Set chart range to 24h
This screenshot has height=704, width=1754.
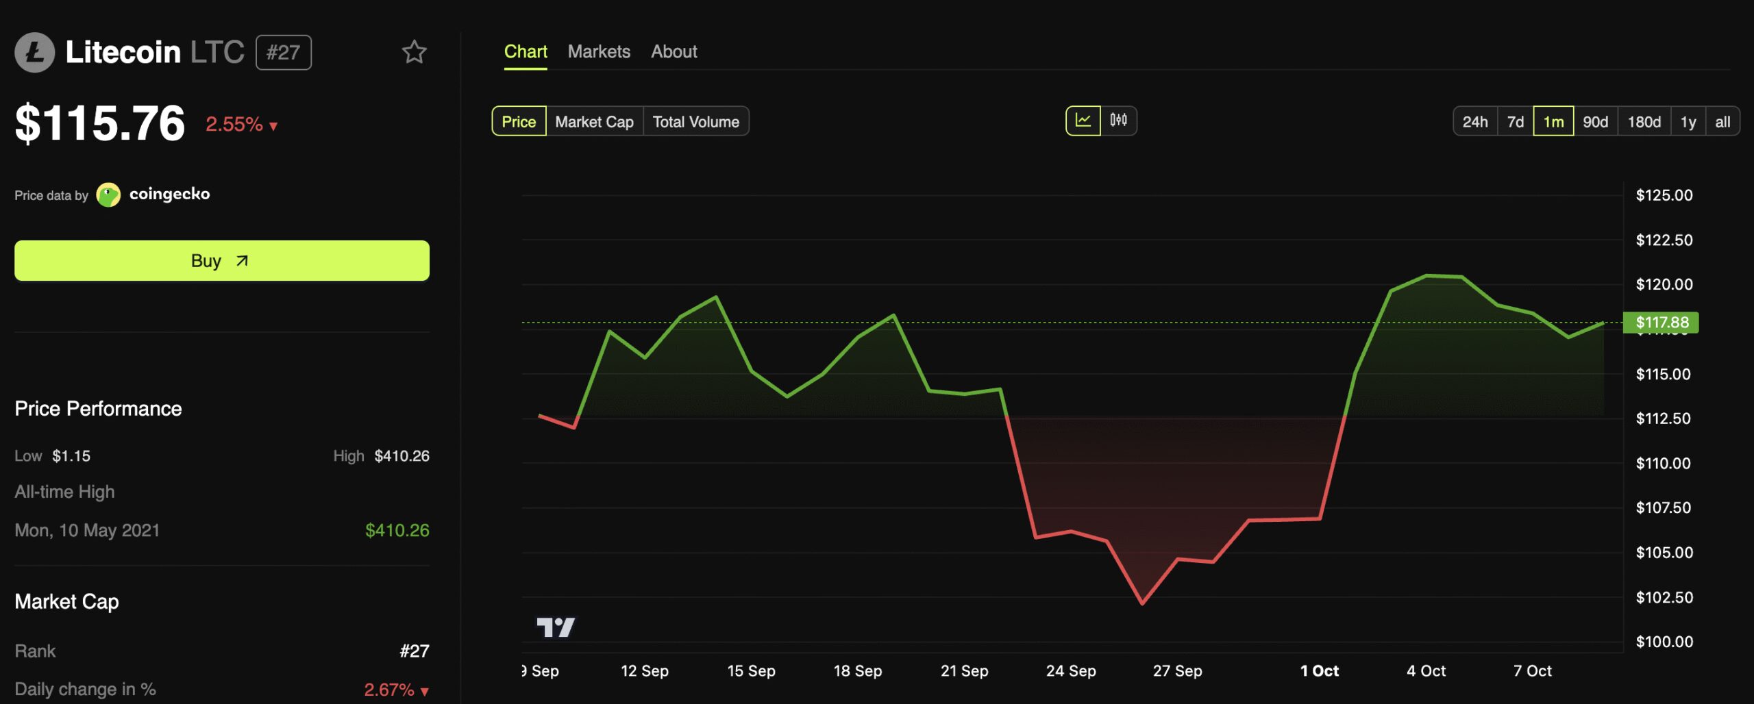pyautogui.click(x=1474, y=122)
